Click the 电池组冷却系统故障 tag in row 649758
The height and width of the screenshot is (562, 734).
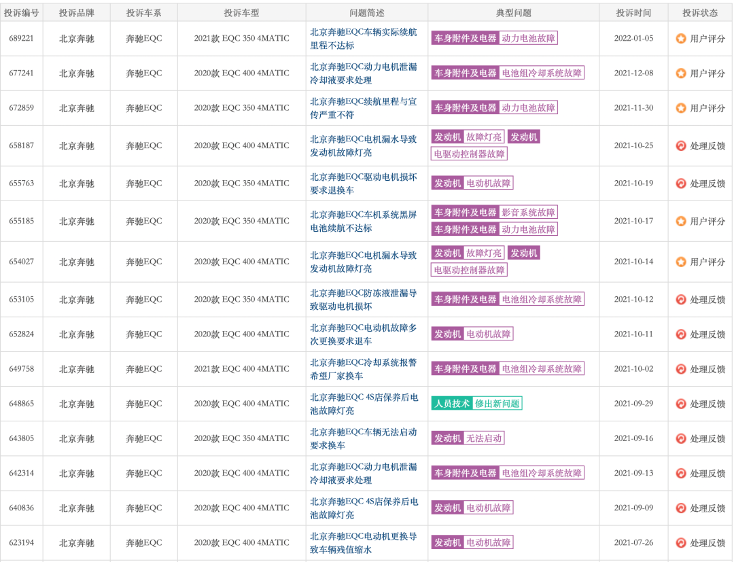coord(542,369)
